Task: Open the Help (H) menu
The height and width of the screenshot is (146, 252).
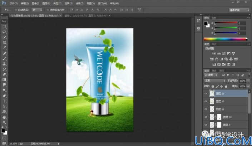Action: click(114, 3)
